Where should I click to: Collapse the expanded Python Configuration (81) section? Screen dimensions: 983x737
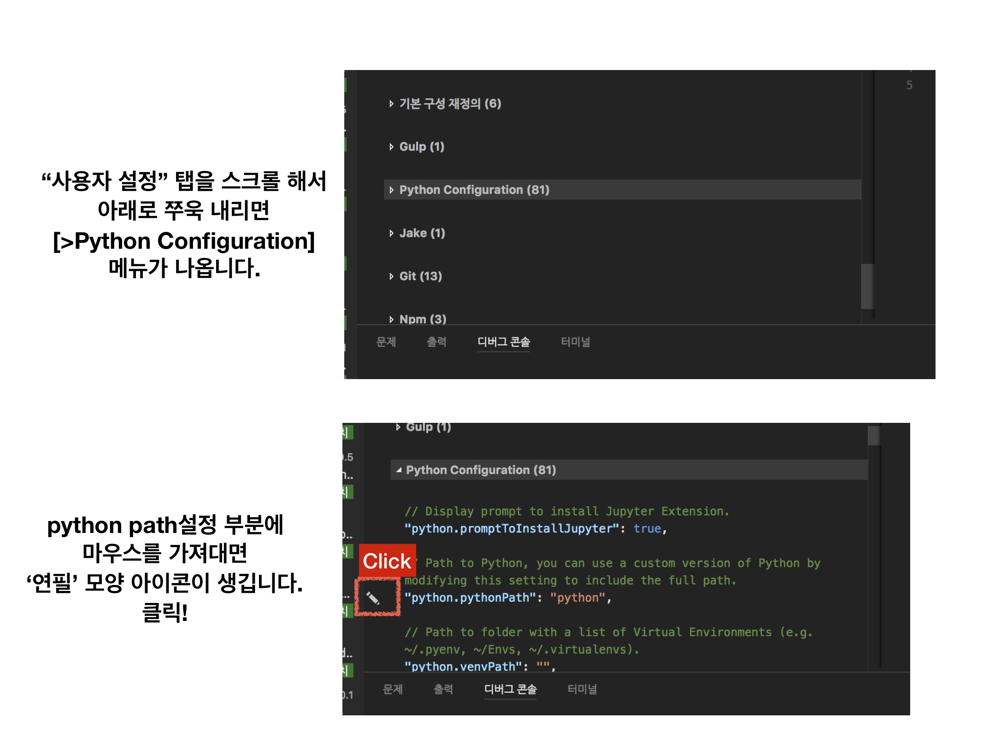click(480, 470)
